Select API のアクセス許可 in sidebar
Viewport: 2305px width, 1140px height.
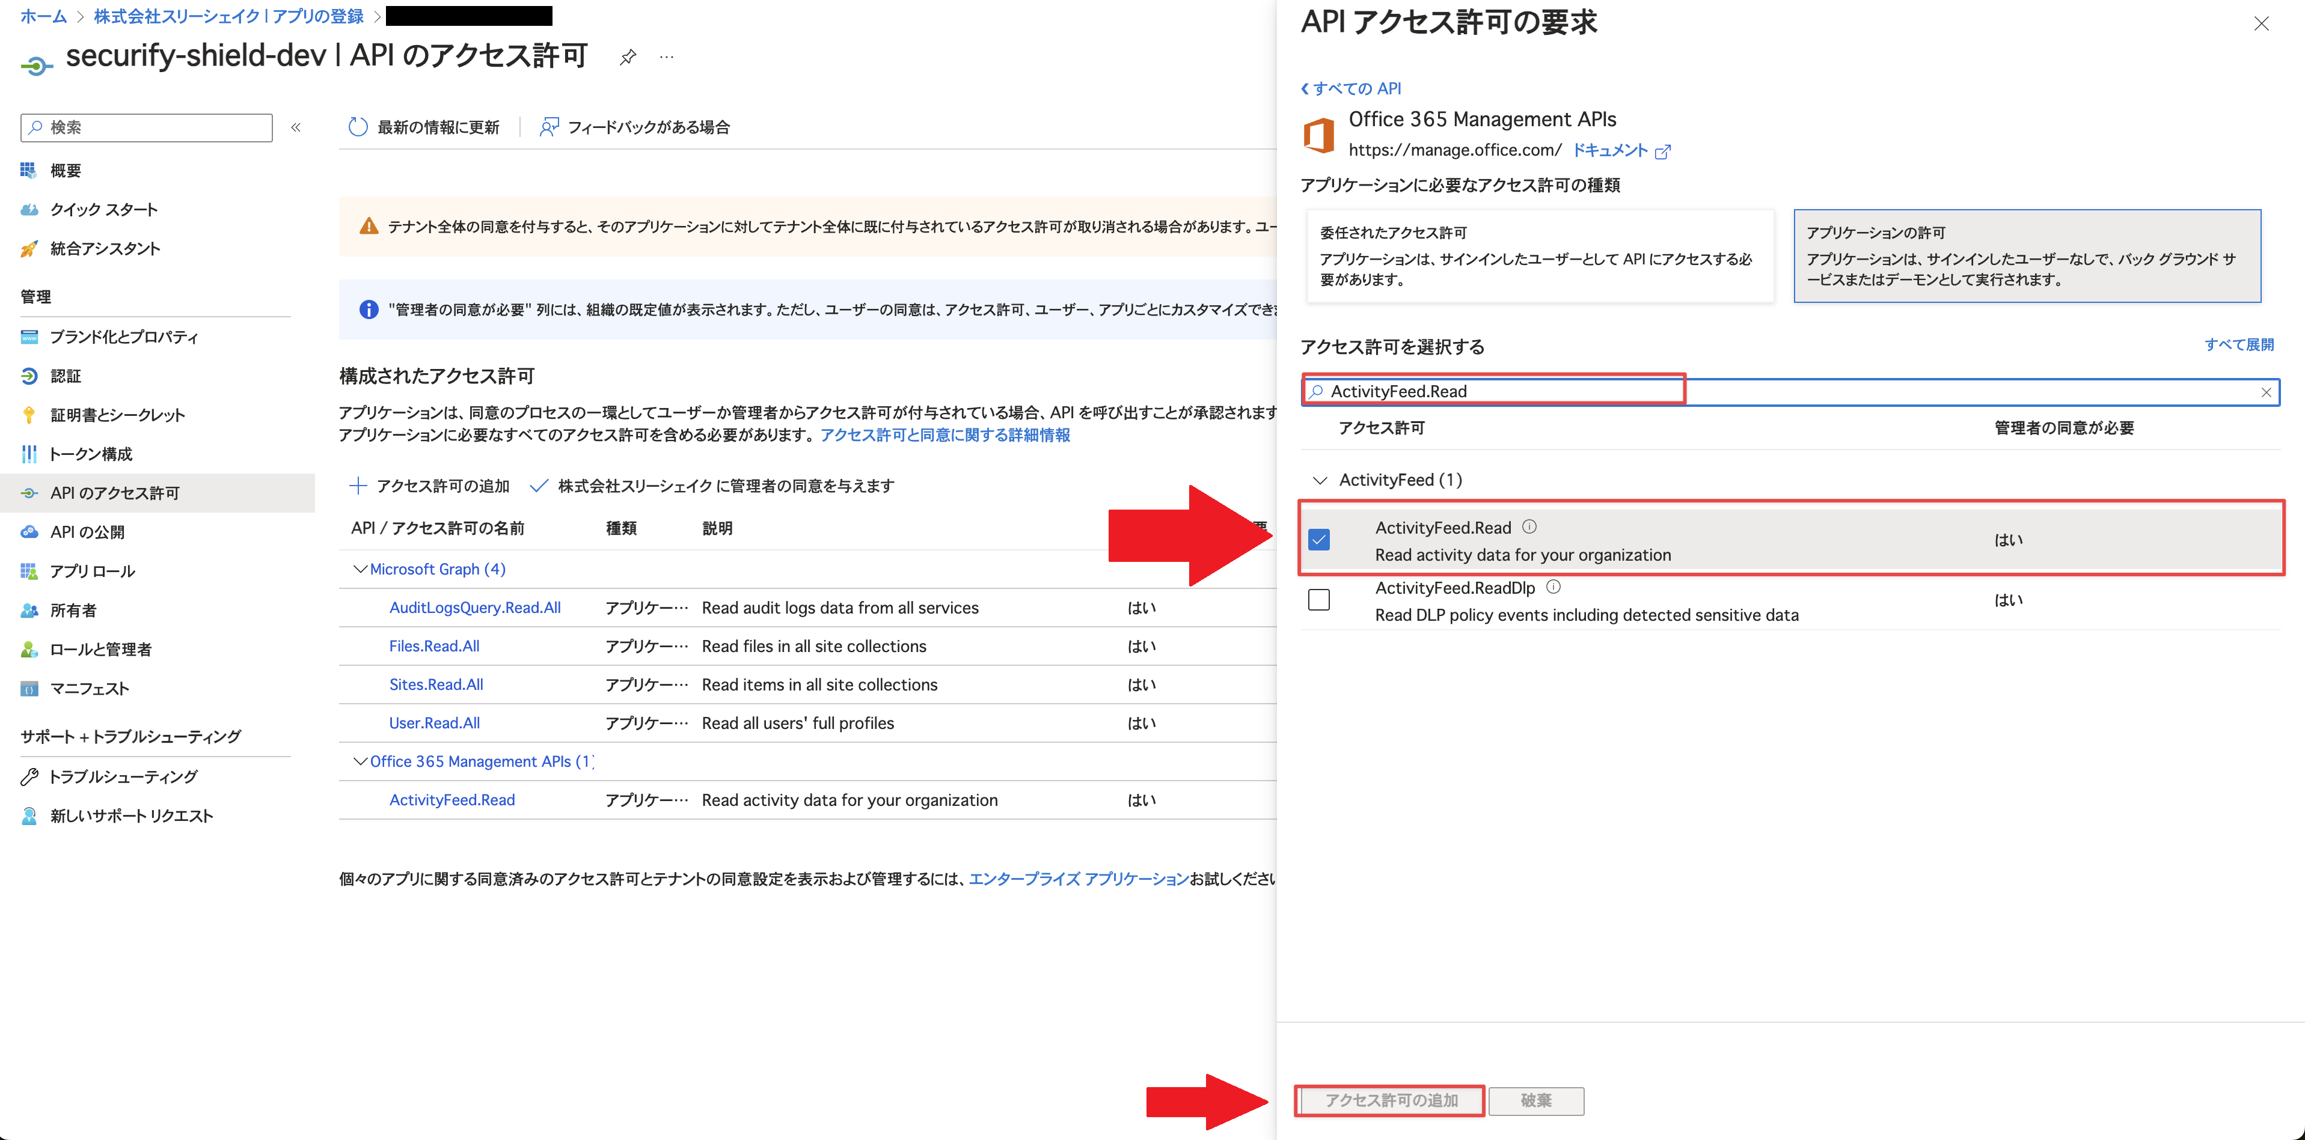click(158, 493)
